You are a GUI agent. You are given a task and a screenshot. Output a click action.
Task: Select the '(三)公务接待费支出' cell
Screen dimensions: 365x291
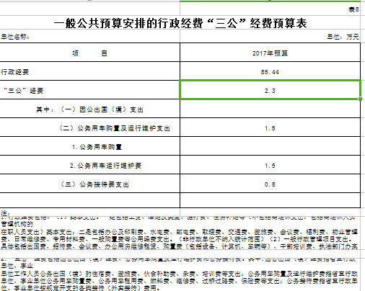coord(90,184)
